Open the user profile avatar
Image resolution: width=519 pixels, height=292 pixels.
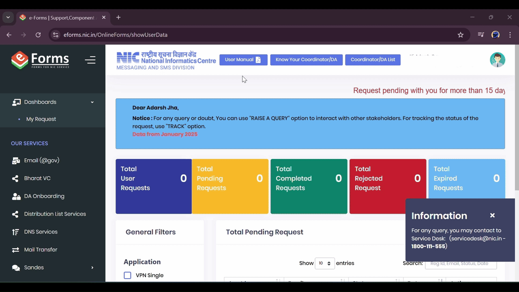(498, 59)
